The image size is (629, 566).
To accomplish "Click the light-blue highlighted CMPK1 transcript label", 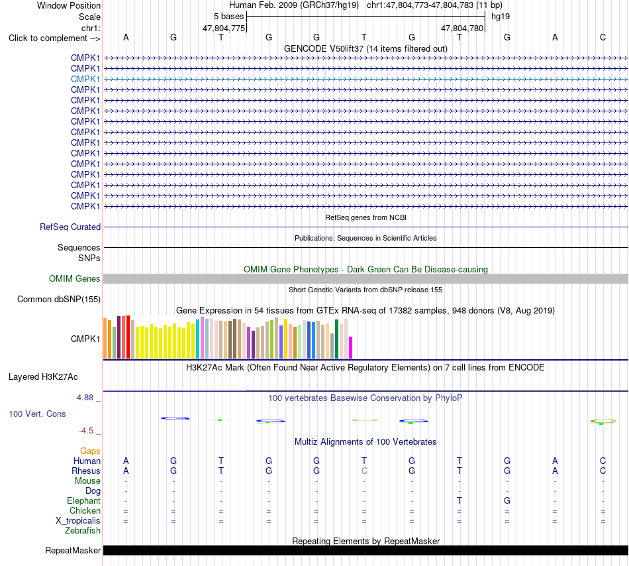I will (85, 79).
